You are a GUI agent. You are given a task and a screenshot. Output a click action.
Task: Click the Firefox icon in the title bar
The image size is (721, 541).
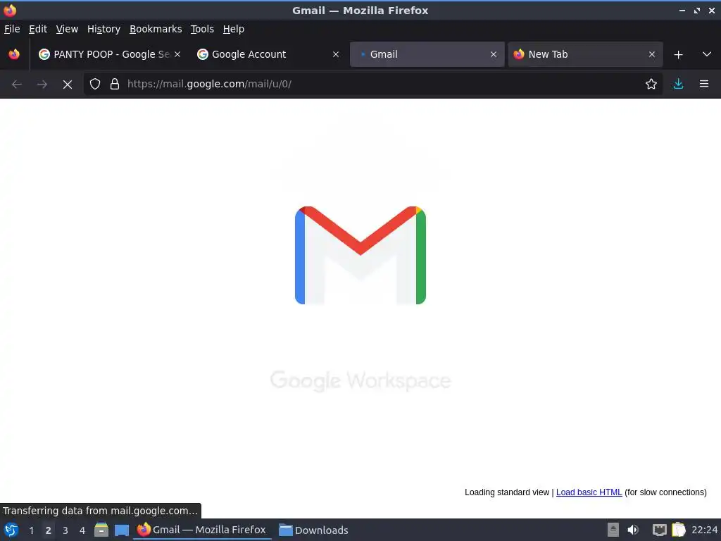[x=10, y=10]
